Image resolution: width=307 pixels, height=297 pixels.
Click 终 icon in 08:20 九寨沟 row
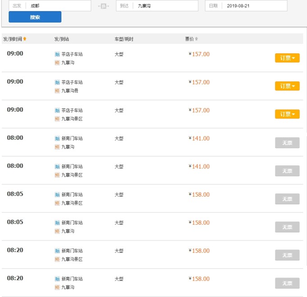click(57, 287)
